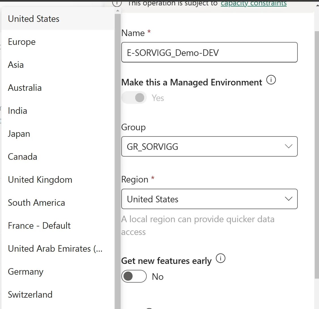Choose United Arab Emirates option
The width and height of the screenshot is (319, 309).
click(58, 249)
